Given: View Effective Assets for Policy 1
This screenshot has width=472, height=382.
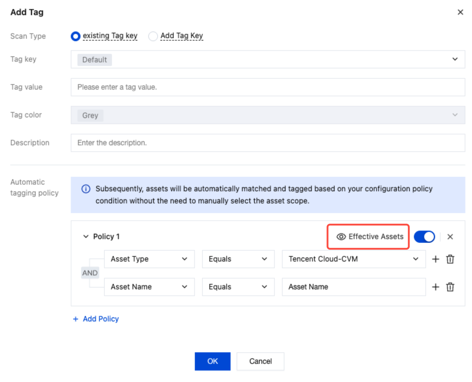Looking at the screenshot, I should point(370,237).
